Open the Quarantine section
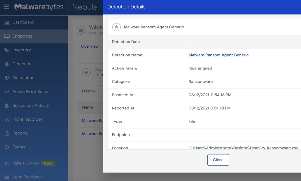This screenshot has height=181, width=301. (23, 78)
